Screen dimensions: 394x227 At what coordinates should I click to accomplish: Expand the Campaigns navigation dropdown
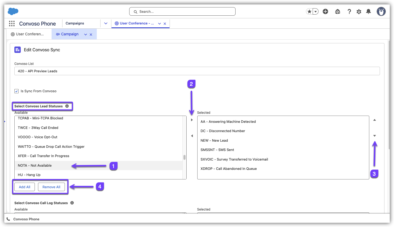pos(106,23)
